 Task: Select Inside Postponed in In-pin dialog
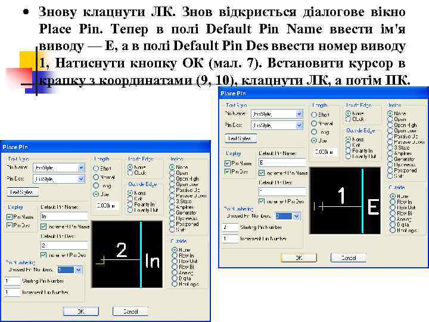[x=172, y=224]
